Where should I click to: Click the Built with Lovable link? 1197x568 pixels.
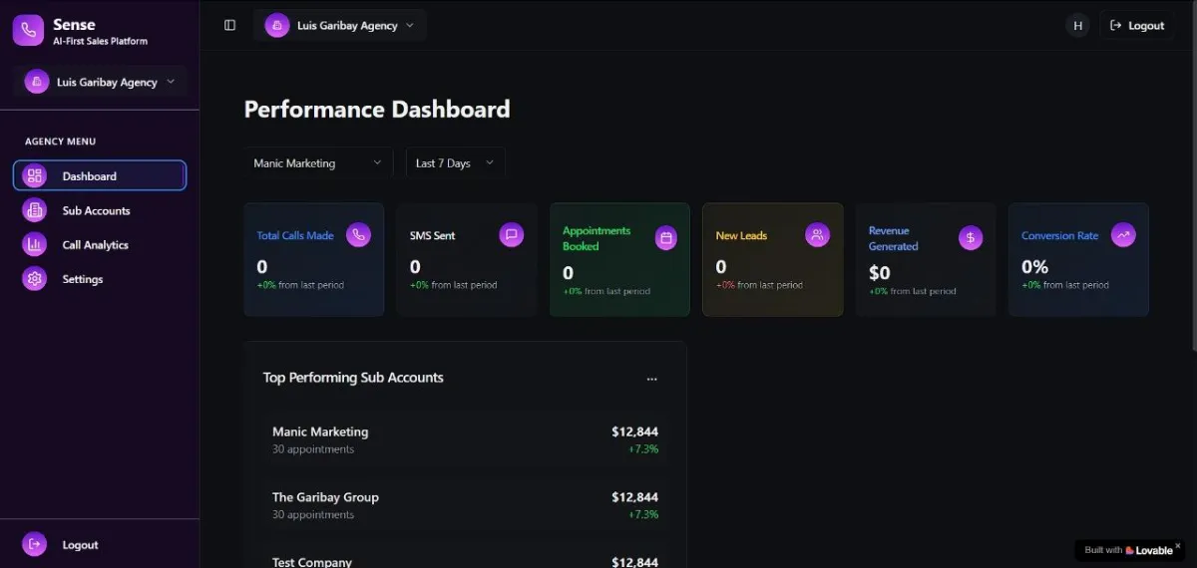[x=1128, y=550]
